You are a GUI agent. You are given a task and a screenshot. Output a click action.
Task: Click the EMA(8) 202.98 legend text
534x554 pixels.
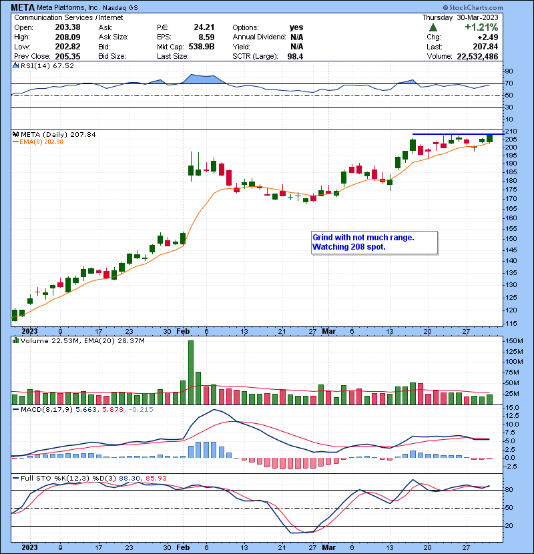[x=41, y=142]
